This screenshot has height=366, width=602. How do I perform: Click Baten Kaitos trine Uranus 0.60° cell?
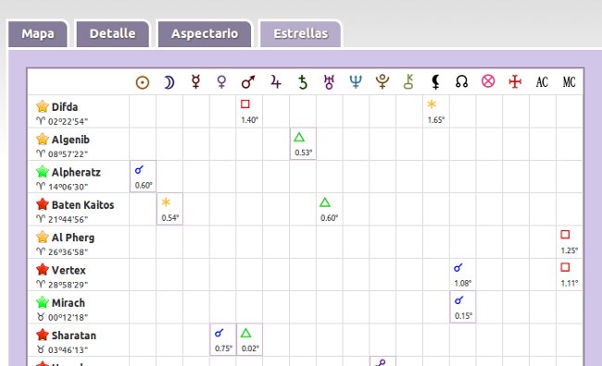pyautogui.click(x=330, y=209)
